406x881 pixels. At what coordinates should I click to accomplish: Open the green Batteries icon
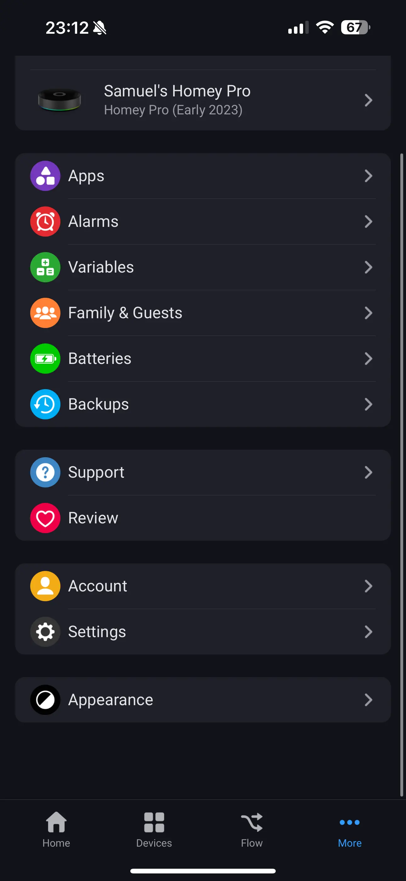coord(45,359)
